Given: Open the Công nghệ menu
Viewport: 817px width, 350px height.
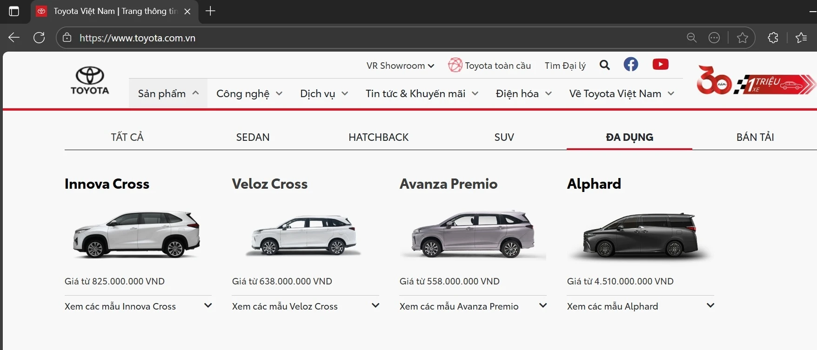Looking at the screenshot, I should 249,93.
